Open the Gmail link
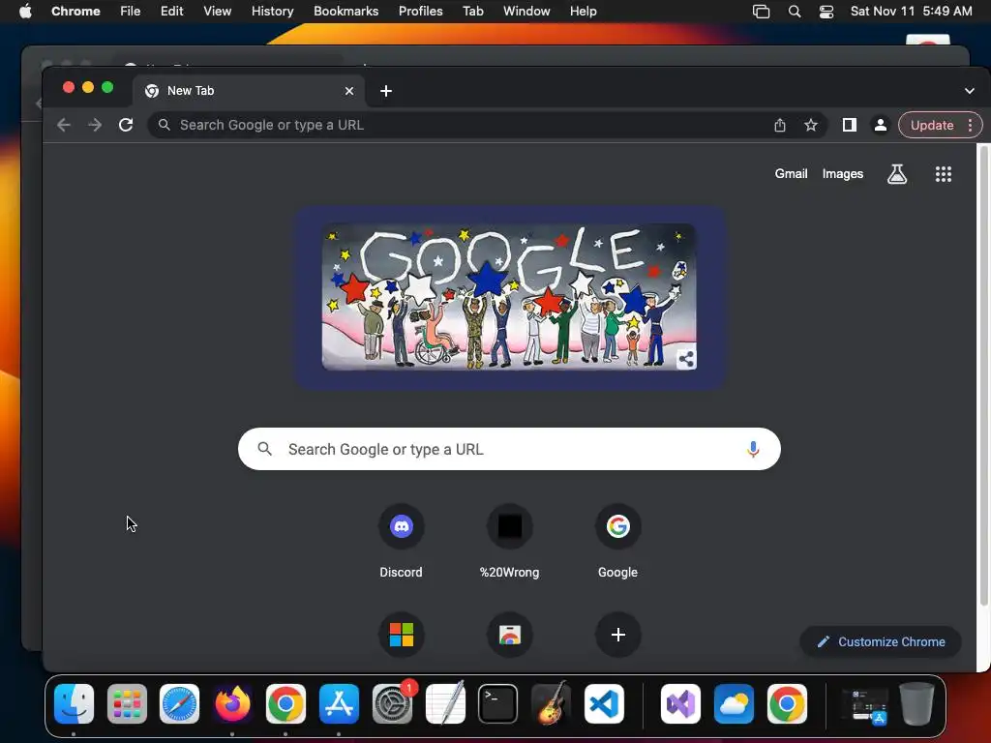This screenshot has height=743, width=991. point(792,174)
